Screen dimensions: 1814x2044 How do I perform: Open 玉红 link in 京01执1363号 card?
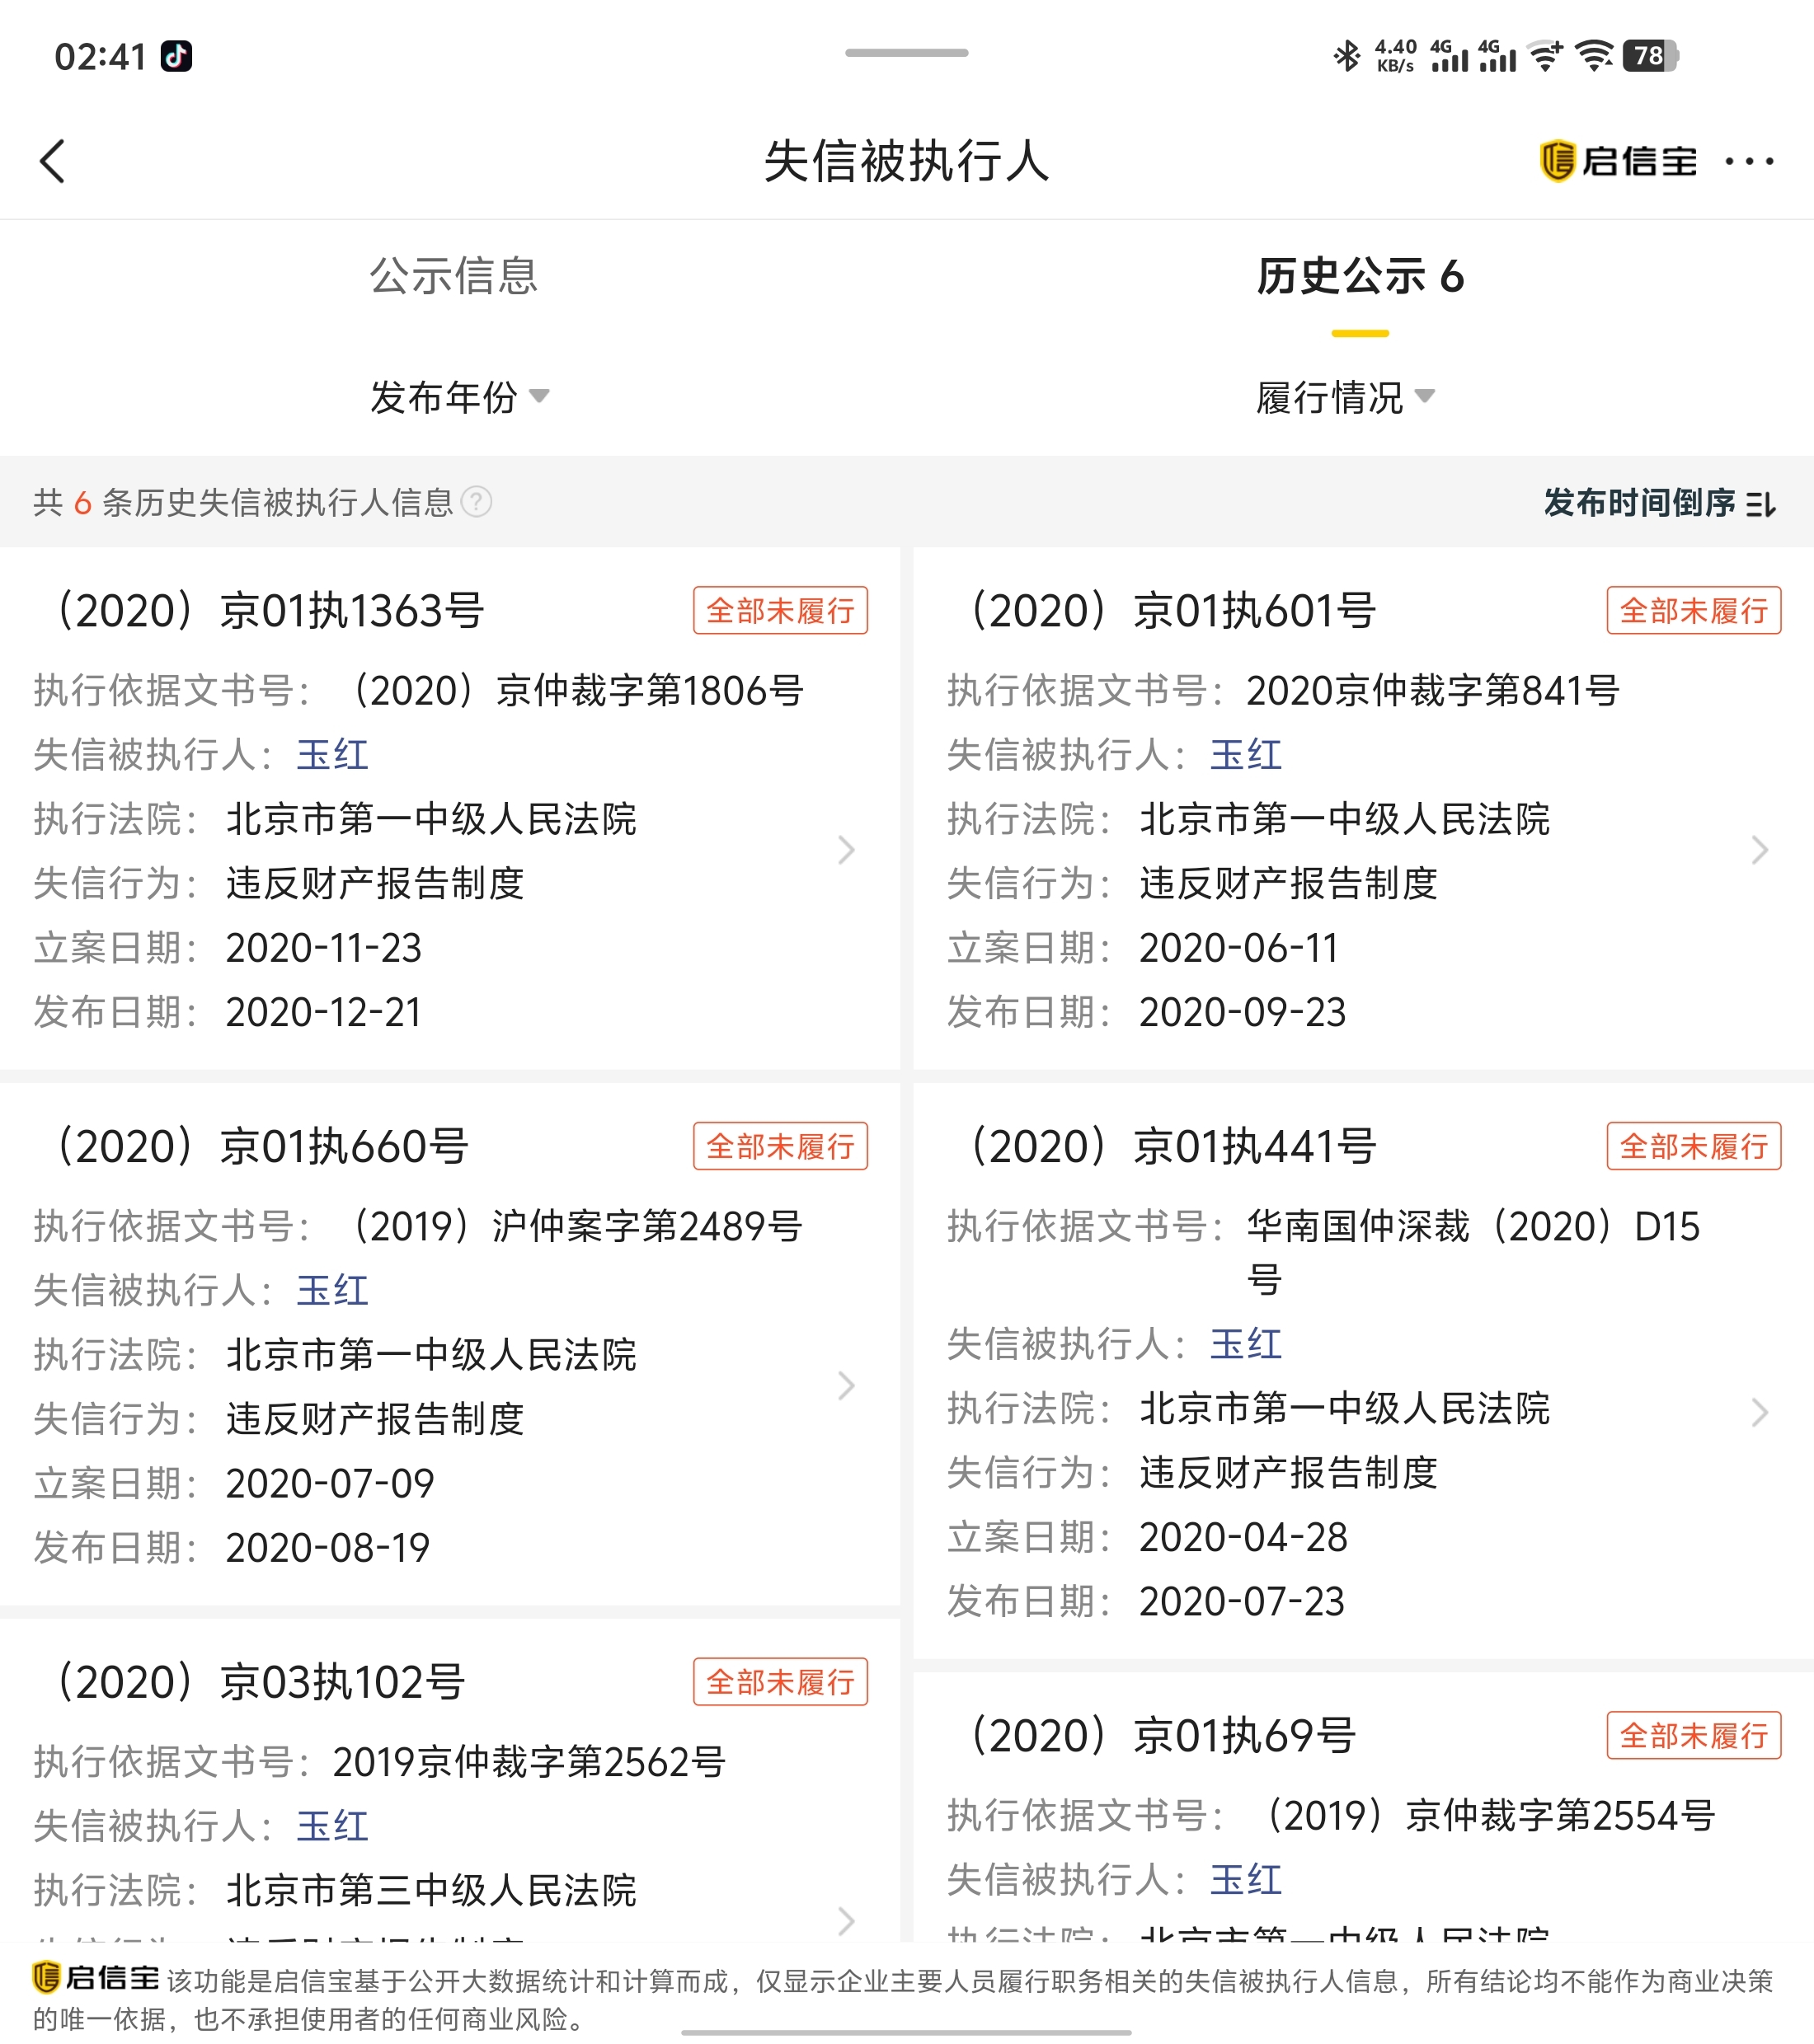click(x=332, y=755)
